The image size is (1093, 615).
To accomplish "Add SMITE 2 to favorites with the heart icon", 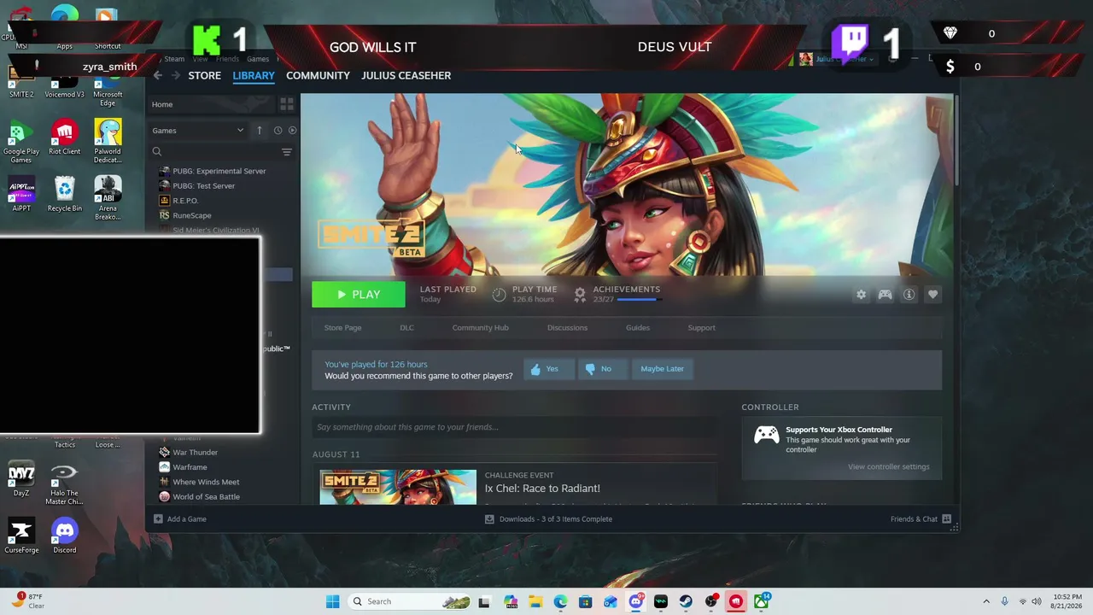I will tap(932, 295).
